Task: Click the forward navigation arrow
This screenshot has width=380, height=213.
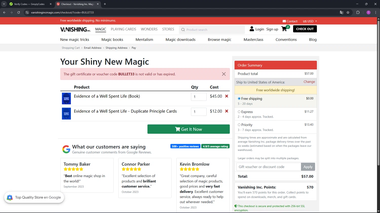Action: coord(11,12)
